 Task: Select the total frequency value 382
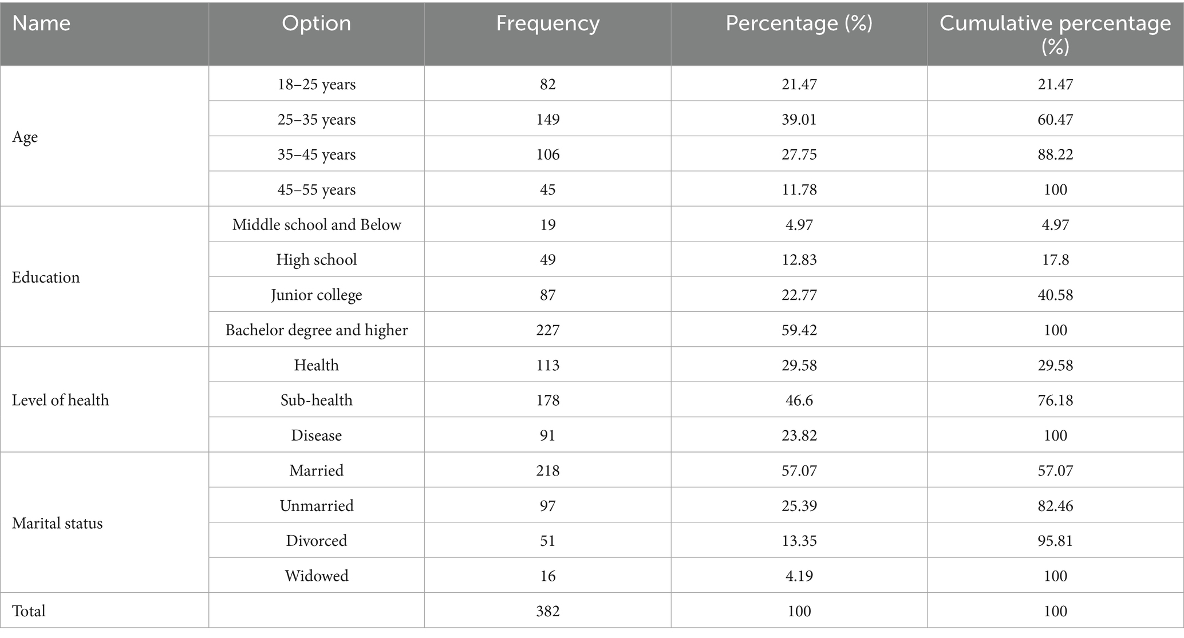point(547,611)
